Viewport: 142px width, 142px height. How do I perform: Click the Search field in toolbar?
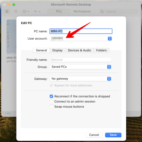pyautogui.click(x=118, y=11)
